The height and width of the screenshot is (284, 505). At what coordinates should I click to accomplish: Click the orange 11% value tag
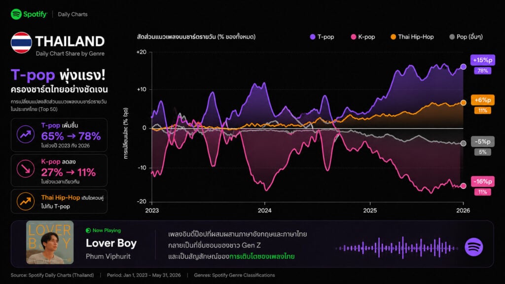tap(482, 111)
